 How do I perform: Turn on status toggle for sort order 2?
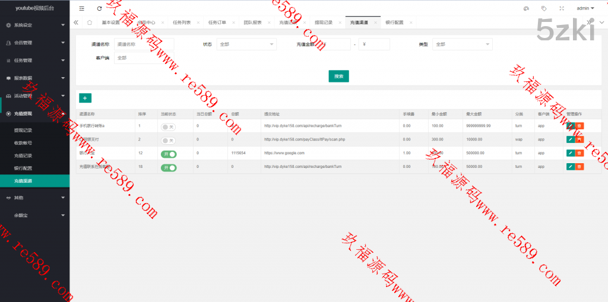point(168,140)
